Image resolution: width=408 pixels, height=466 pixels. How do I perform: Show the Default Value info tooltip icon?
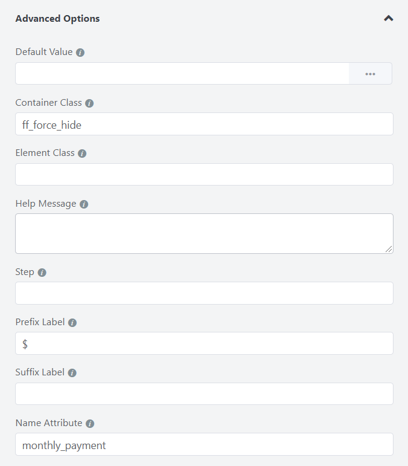pos(80,53)
